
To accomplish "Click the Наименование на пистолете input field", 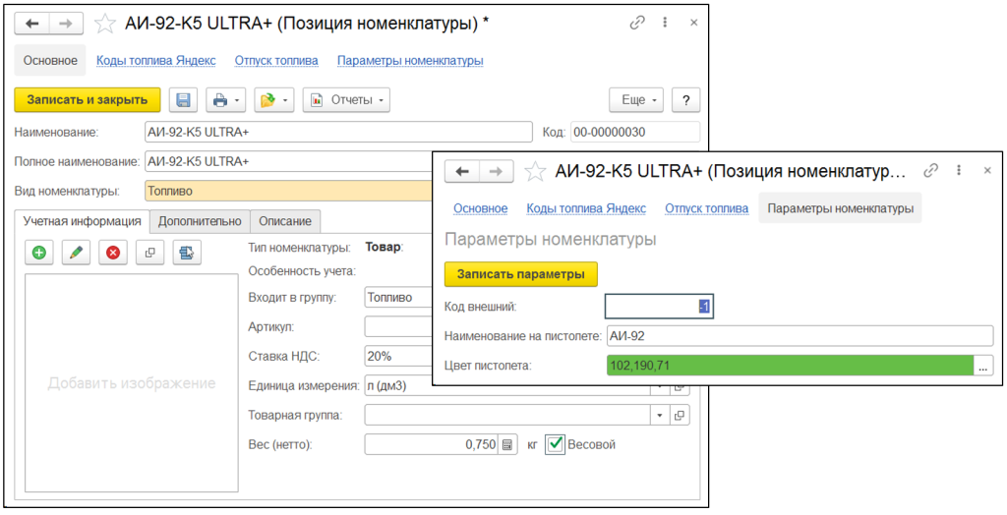I will click(800, 336).
